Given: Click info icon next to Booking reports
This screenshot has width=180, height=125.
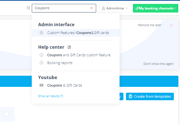Looking at the screenshot, I should tap(42, 63).
